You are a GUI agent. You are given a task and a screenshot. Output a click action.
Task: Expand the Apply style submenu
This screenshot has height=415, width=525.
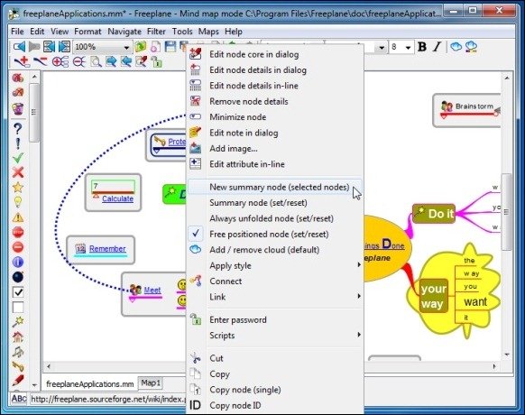pos(274,265)
